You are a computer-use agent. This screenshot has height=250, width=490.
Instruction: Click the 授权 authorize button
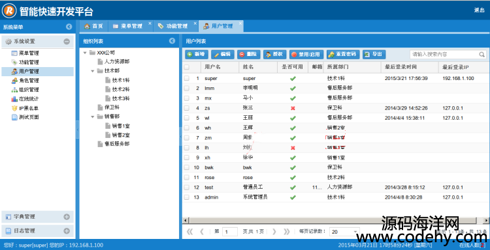[274, 54]
